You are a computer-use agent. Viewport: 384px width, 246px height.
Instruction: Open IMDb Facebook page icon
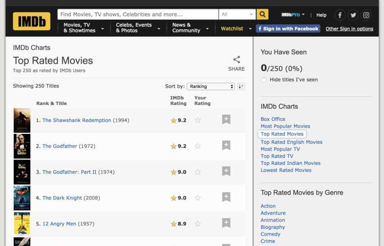[340, 15]
